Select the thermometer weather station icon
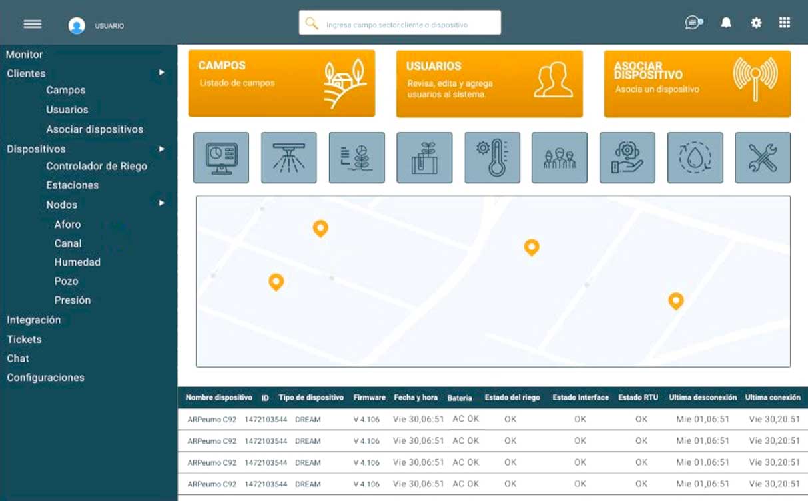The width and height of the screenshot is (808, 501). (492, 158)
